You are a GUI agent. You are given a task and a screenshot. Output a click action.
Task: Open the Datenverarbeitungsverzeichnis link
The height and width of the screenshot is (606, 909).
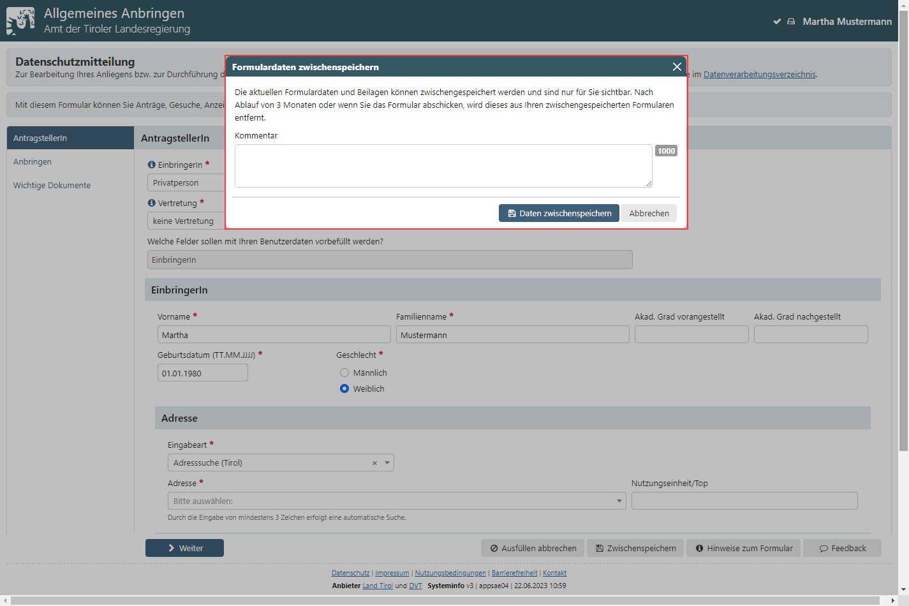pyautogui.click(x=759, y=75)
